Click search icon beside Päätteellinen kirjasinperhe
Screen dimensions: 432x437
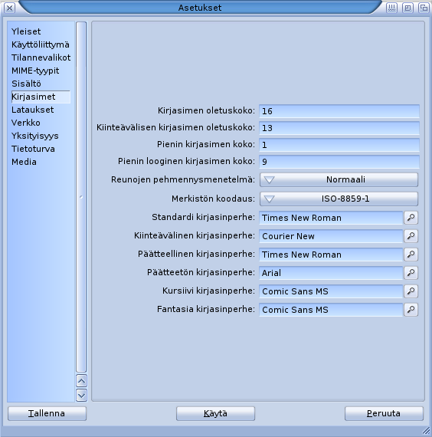(x=411, y=255)
